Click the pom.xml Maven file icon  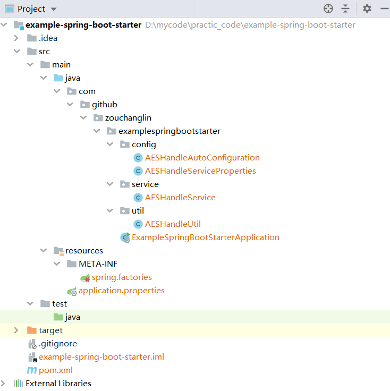pyautogui.click(x=32, y=370)
